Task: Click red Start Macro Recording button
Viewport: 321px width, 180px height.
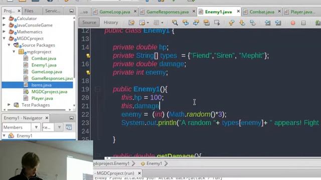Action: [x=293, y=22]
